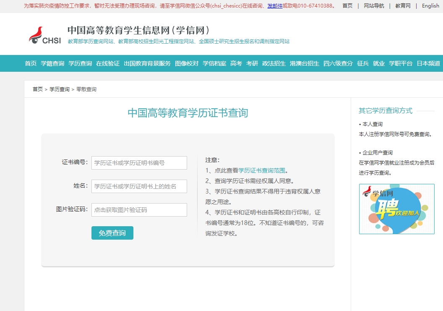Go to 高考 section
Screen dimensions: 443x311
236,63
